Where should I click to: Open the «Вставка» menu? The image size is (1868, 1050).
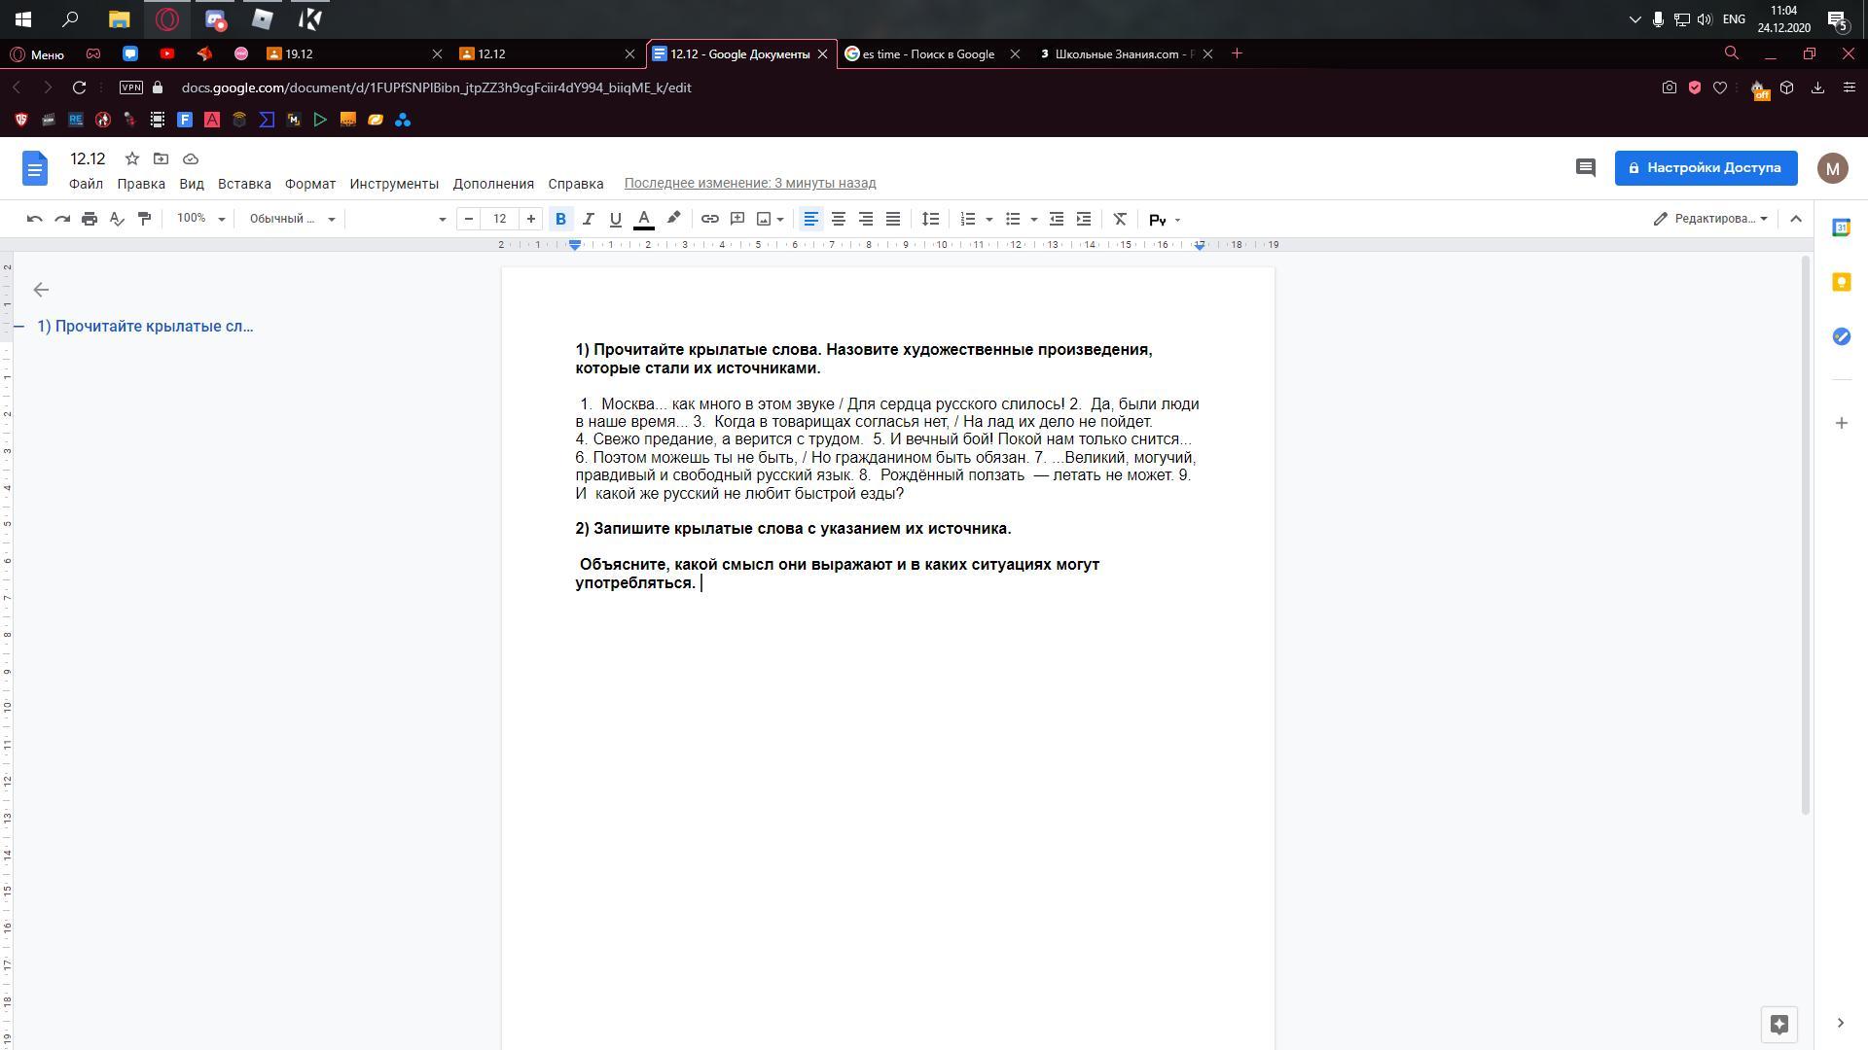pyautogui.click(x=243, y=184)
